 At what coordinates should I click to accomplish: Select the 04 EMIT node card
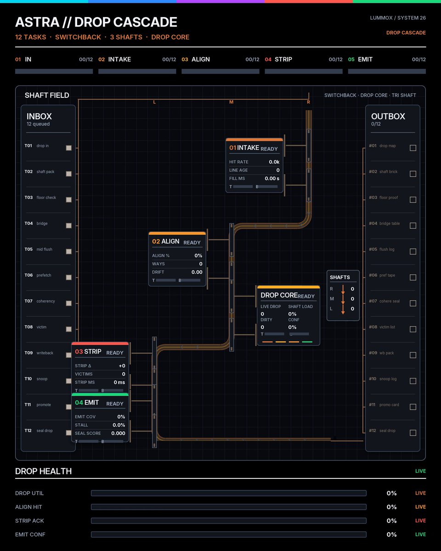pyautogui.click(x=100, y=418)
